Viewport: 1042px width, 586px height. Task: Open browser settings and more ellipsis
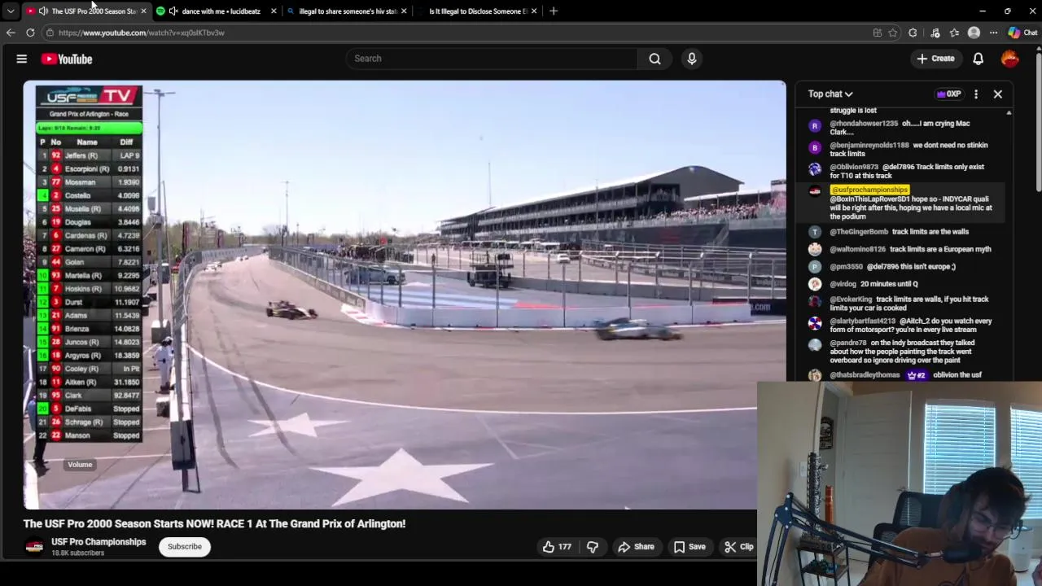(x=993, y=33)
